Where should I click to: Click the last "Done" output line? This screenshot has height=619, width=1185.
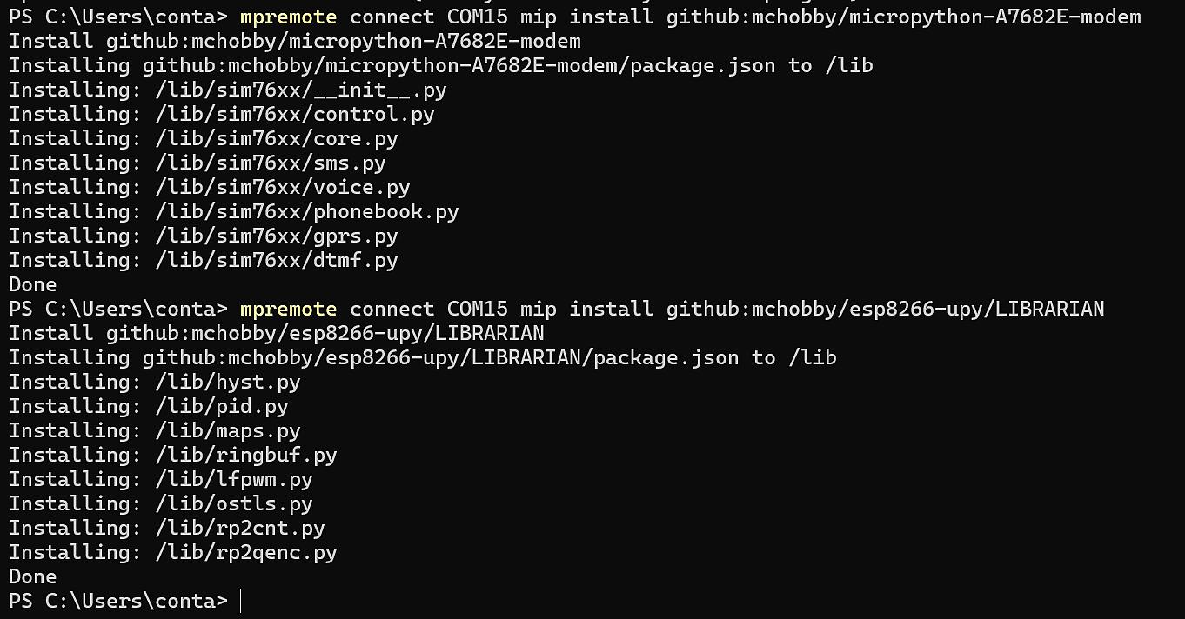tap(33, 576)
